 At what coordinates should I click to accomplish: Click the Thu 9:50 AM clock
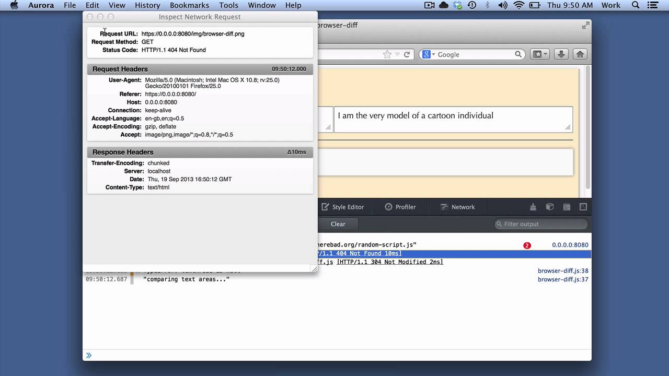(570, 5)
